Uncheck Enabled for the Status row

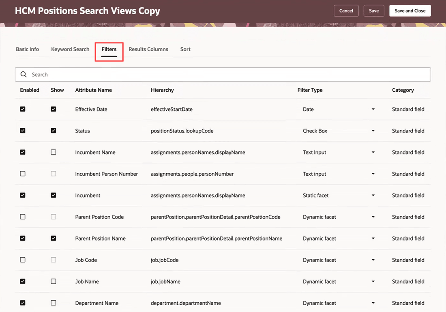(x=23, y=131)
